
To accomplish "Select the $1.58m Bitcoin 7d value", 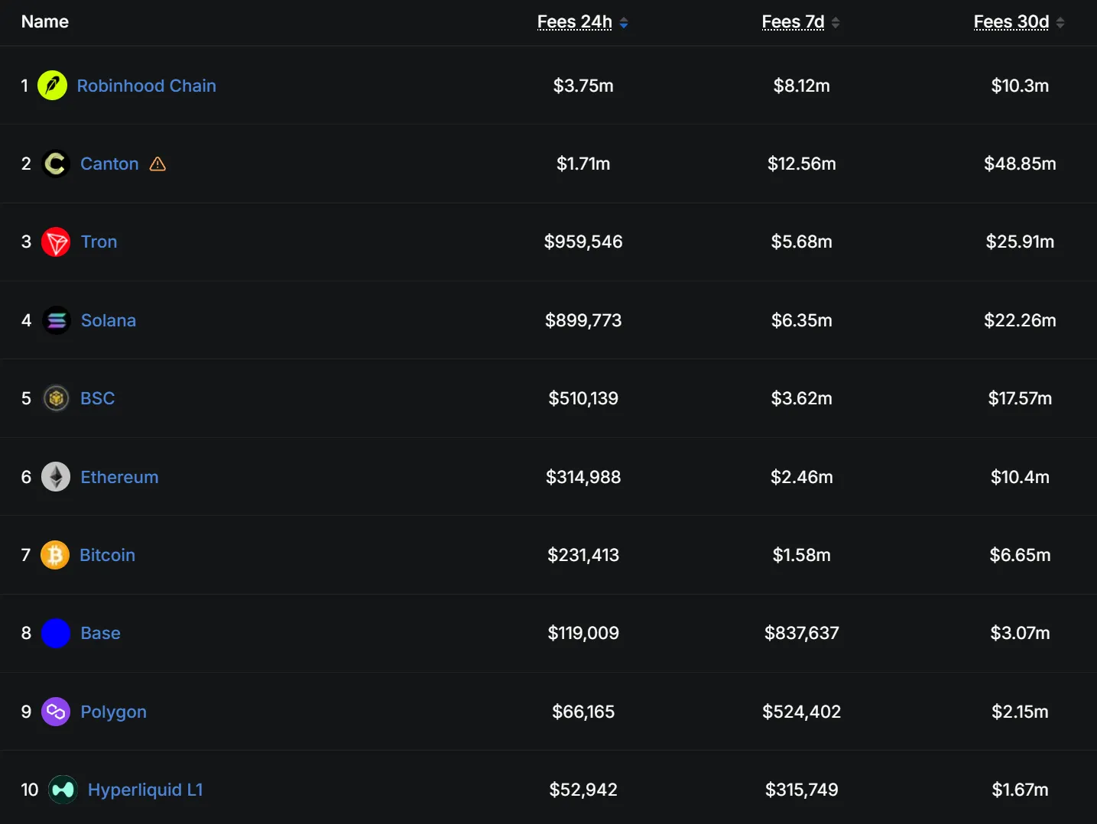I will (x=802, y=555).
